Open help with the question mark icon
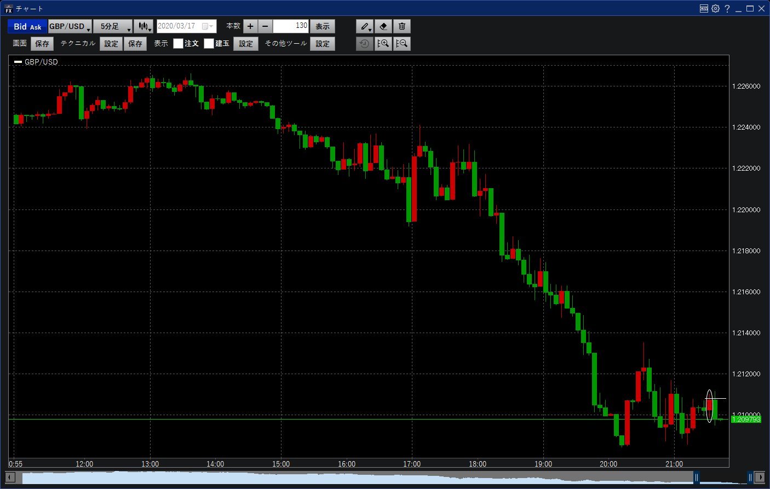Viewport: 770px width, 489px height. click(727, 8)
